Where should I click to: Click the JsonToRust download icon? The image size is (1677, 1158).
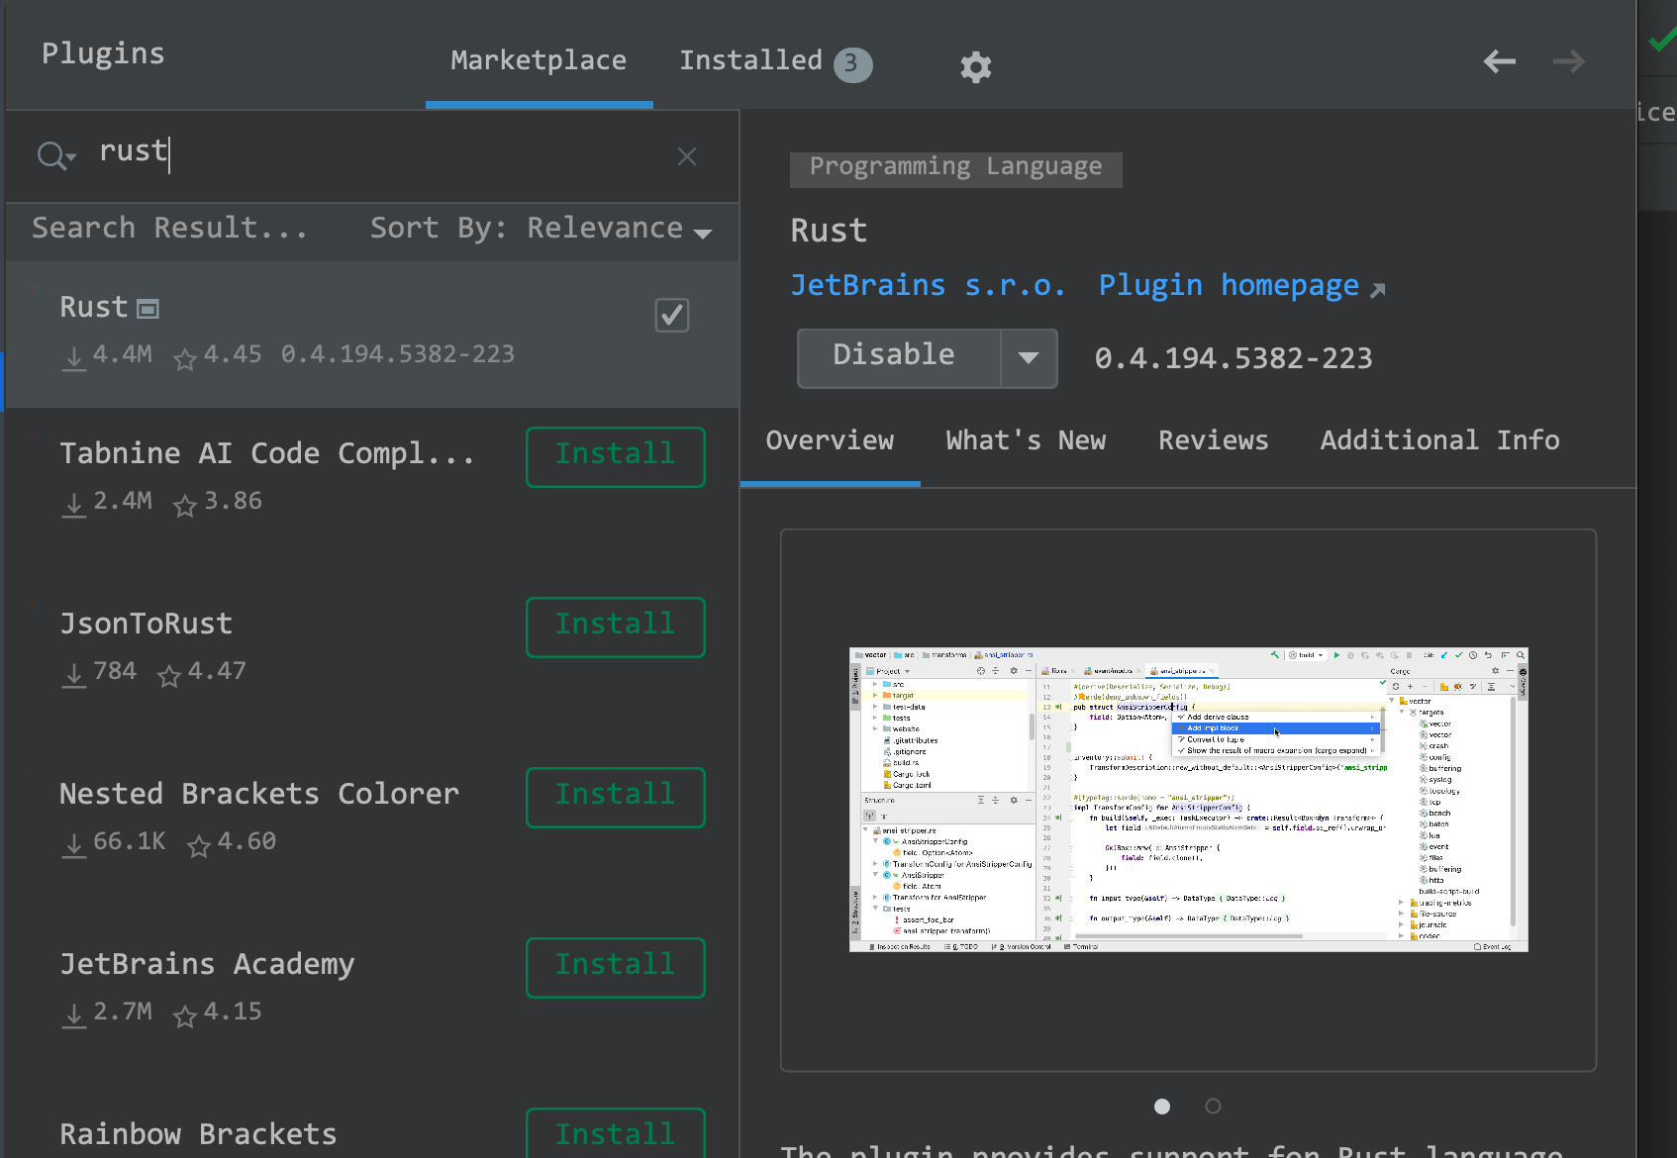74,674
